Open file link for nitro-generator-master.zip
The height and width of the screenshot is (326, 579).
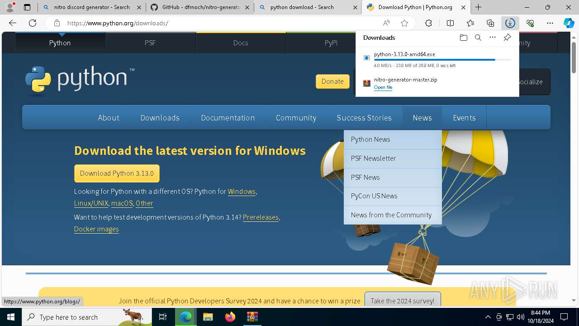coord(383,87)
